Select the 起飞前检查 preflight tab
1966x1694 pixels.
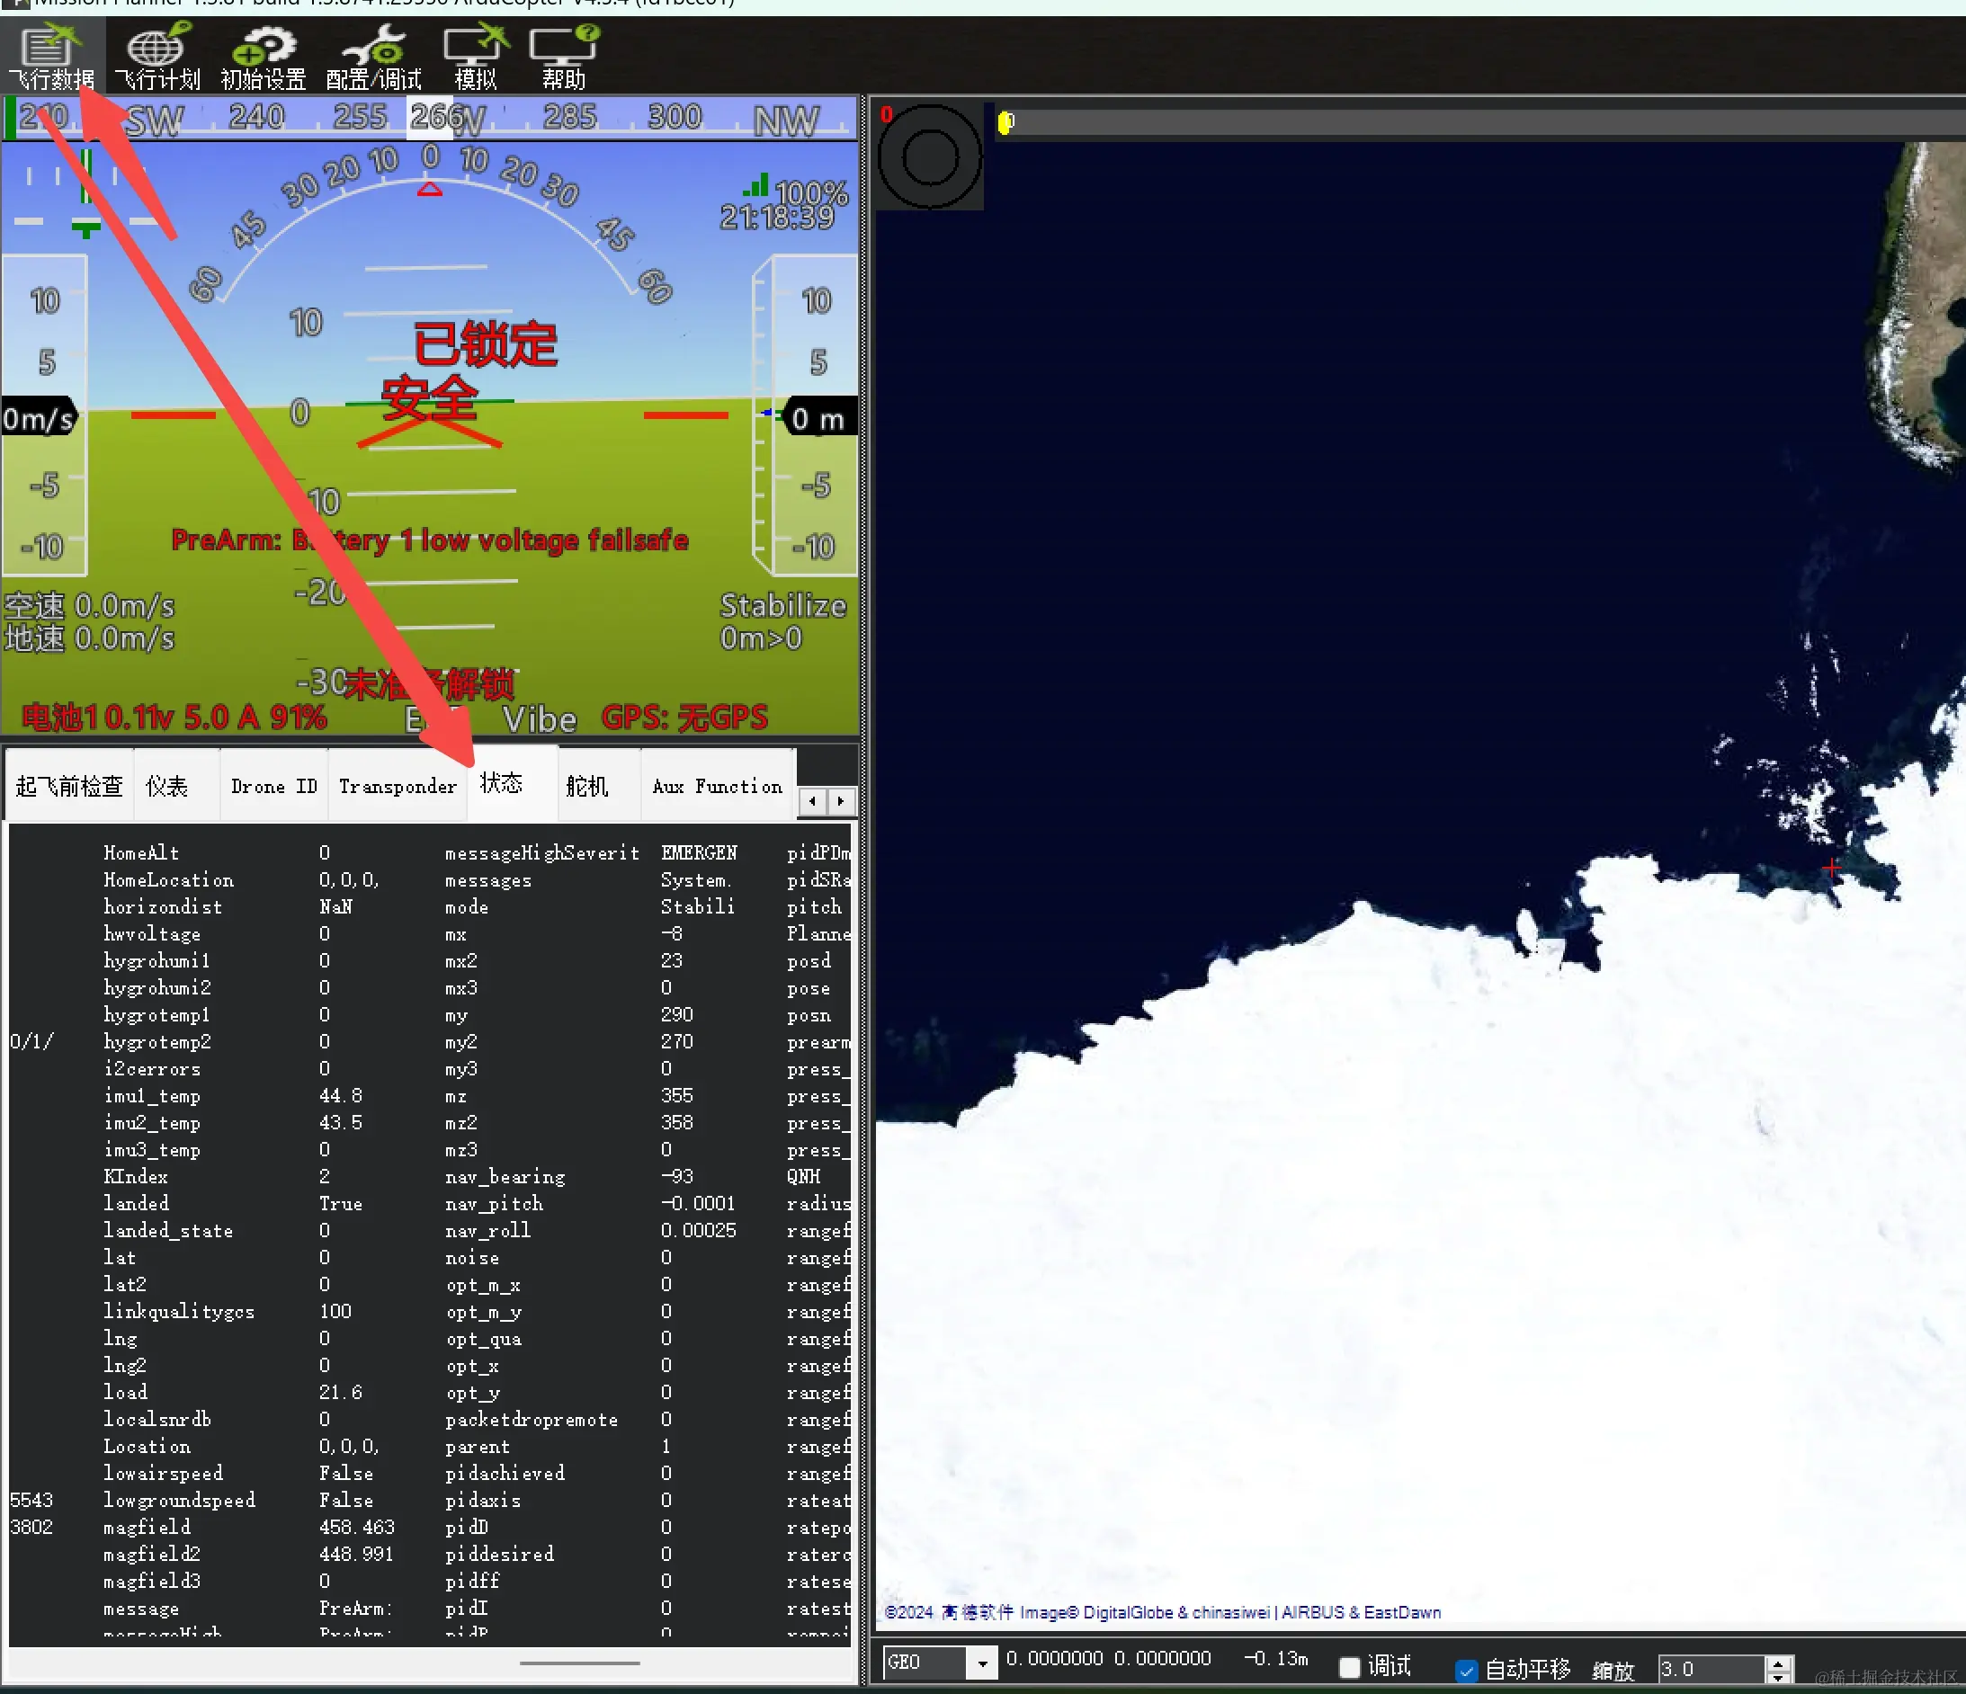69,786
